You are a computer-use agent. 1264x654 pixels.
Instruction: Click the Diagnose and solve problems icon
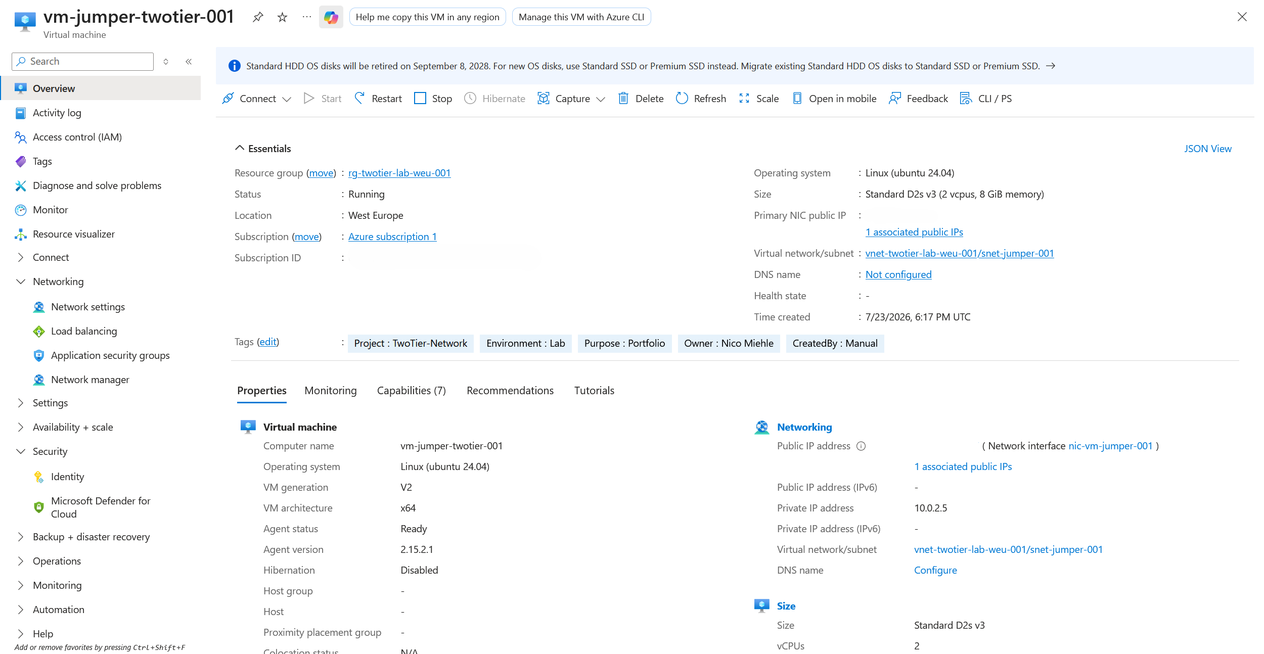click(x=21, y=185)
